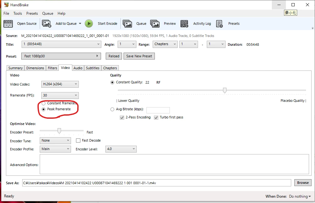Open the Activity Log icon

coord(184,23)
